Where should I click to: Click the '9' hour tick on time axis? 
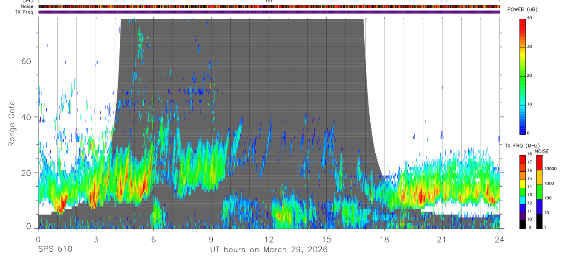coord(211,239)
